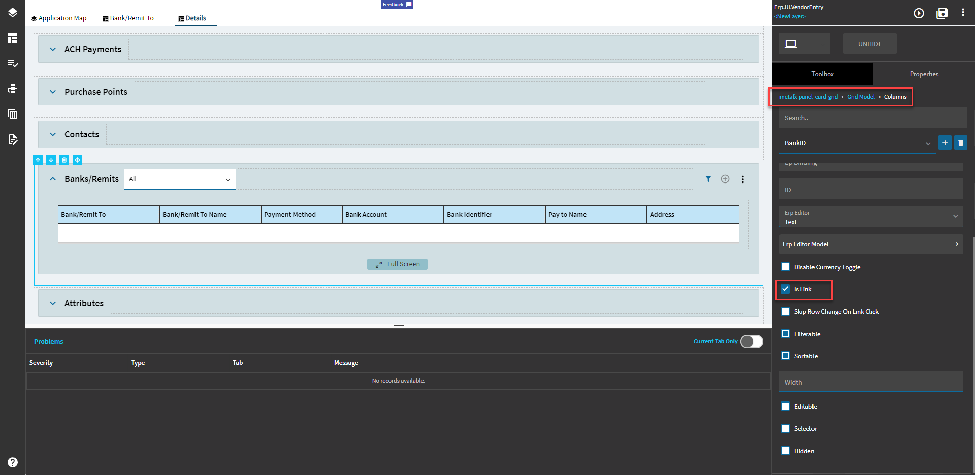Open the checklist icon in left sidebar
Image resolution: width=975 pixels, height=475 pixels.
pos(13,63)
